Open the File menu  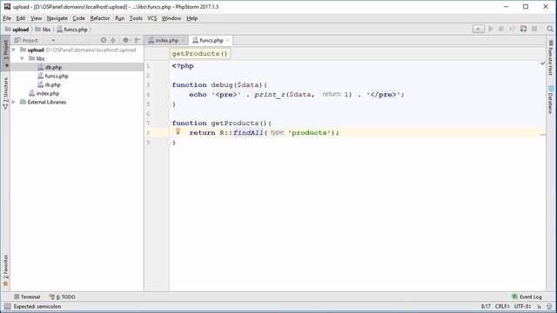(x=7, y=18)
